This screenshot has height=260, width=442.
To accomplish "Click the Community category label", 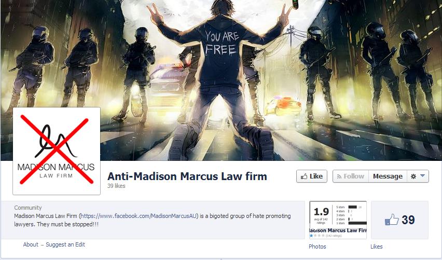I will [x=28, y=208].
